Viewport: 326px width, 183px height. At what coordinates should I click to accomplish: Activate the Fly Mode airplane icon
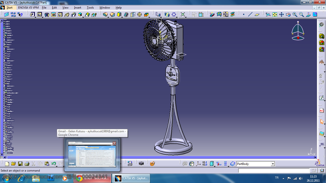tap(268, 14)
